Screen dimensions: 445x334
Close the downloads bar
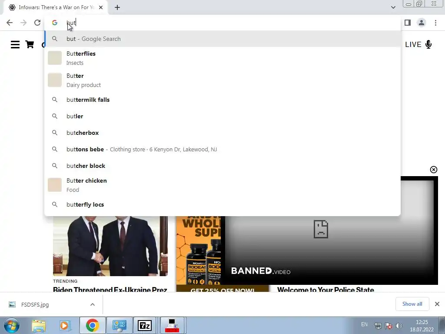tap(437, 304)
